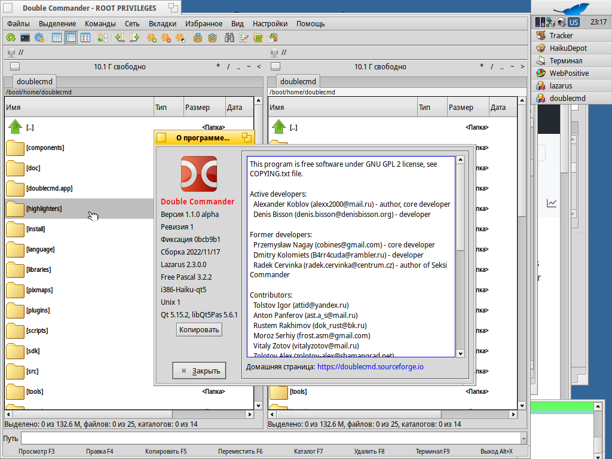Image resolution: width=612 pixels, height=459 pixels.
Task: Click the Copy filenames clipboard icon
Action: point(273,38)
